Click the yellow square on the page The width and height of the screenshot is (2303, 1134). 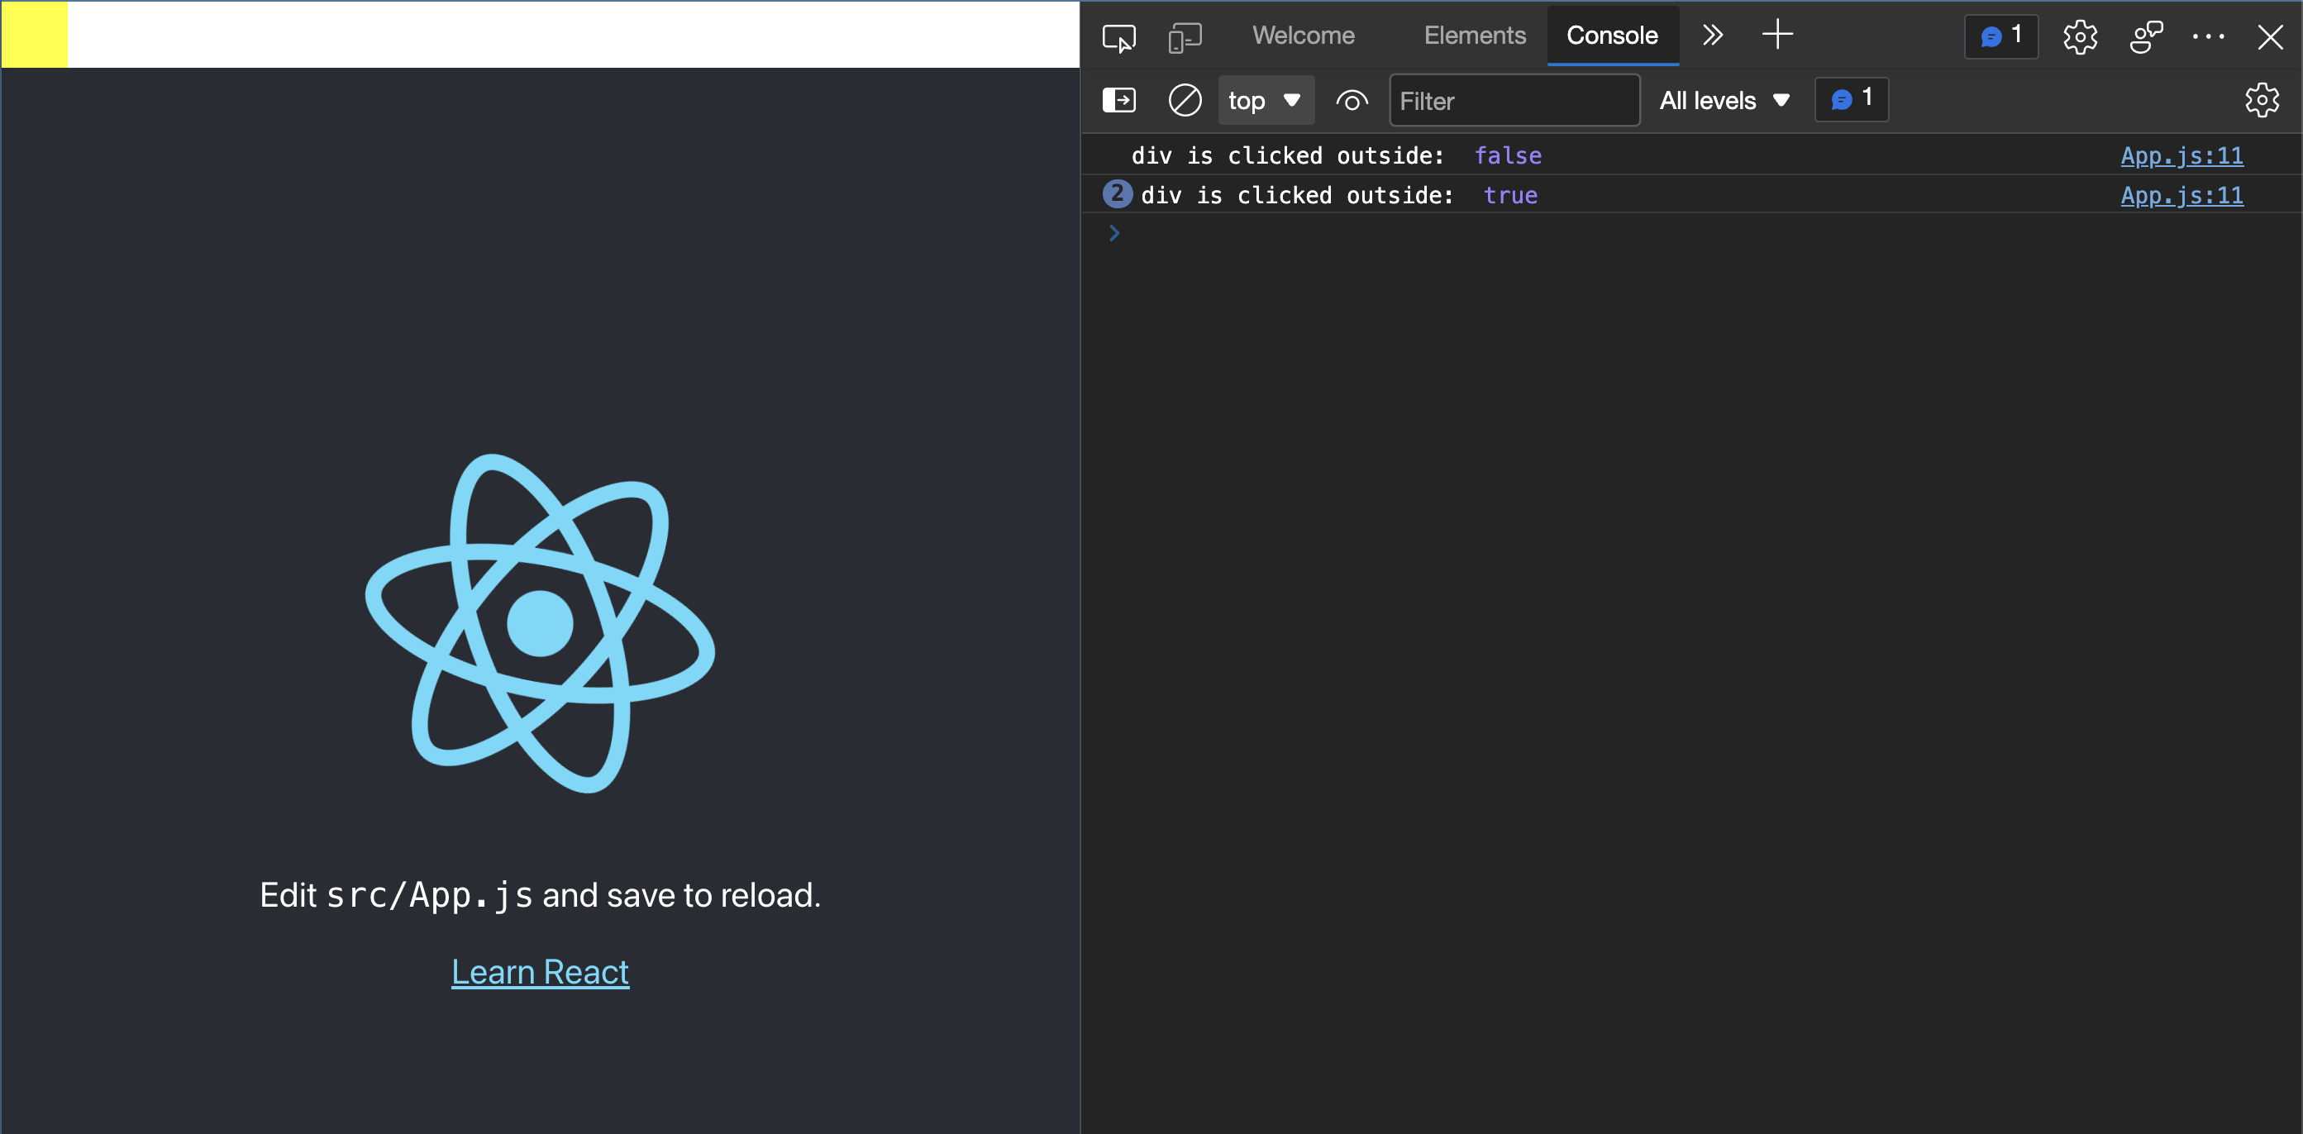pyautogui.click(x=34, y=34)
